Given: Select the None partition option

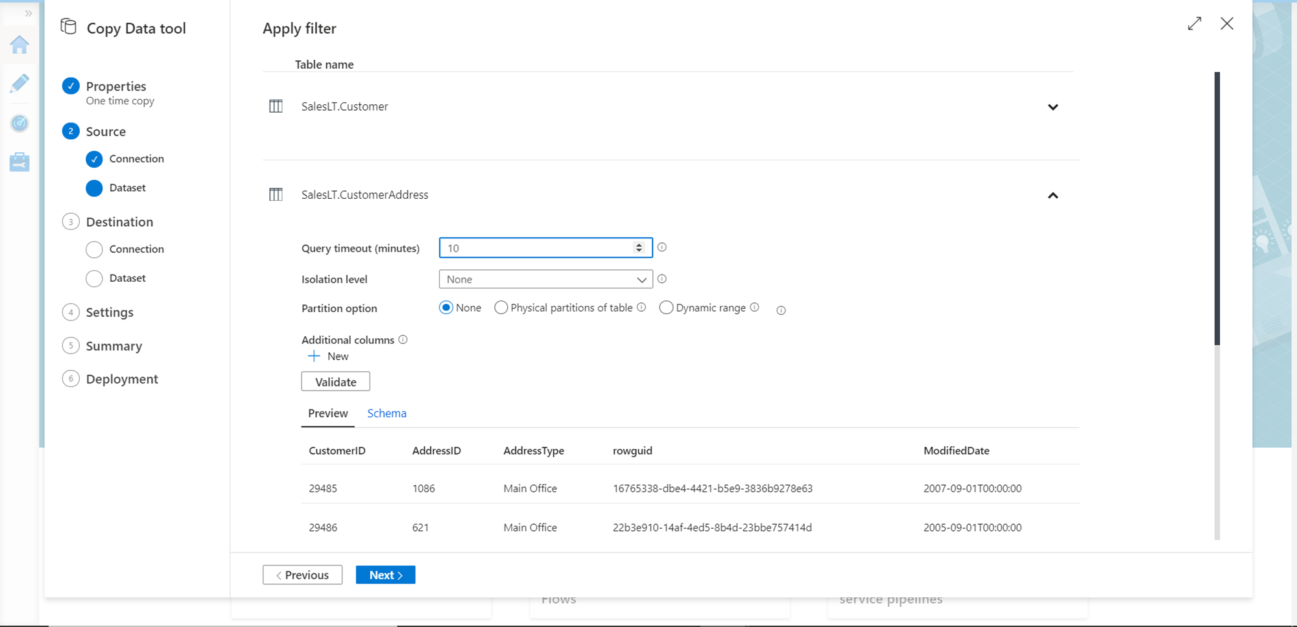Looking at the screenshot, I should (x=446, y=308).
